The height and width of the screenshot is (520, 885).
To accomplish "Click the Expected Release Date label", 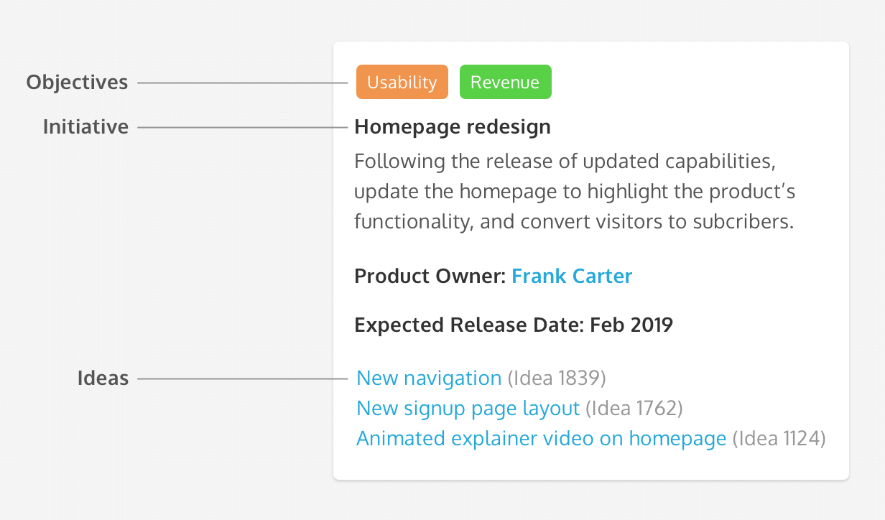I will click(x=470, y=325).
